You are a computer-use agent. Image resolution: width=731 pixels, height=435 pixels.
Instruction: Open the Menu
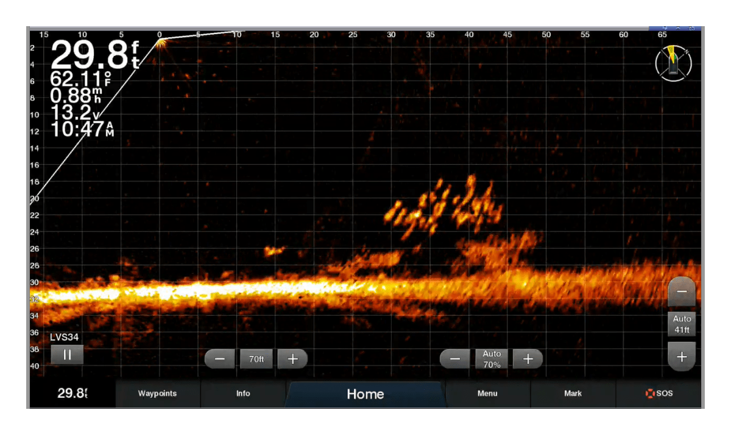point(487,394)
